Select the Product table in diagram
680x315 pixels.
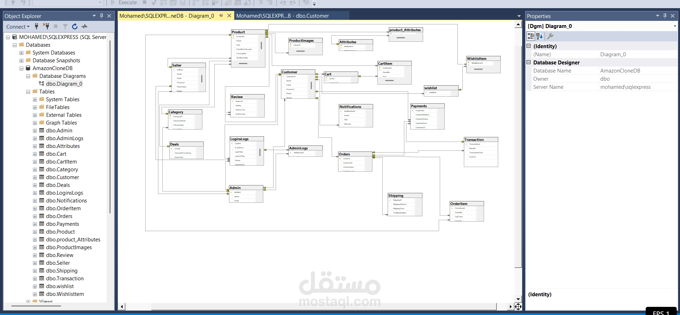click(248, 48)
